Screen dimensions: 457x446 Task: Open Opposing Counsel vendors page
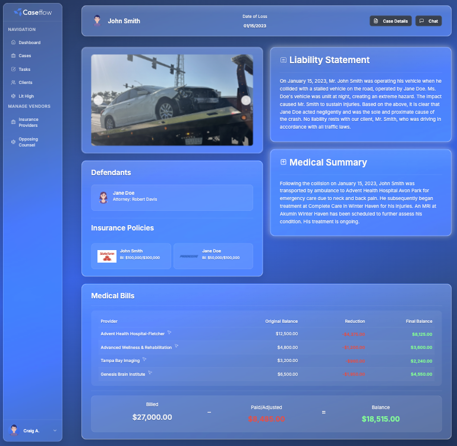point(29,142)
